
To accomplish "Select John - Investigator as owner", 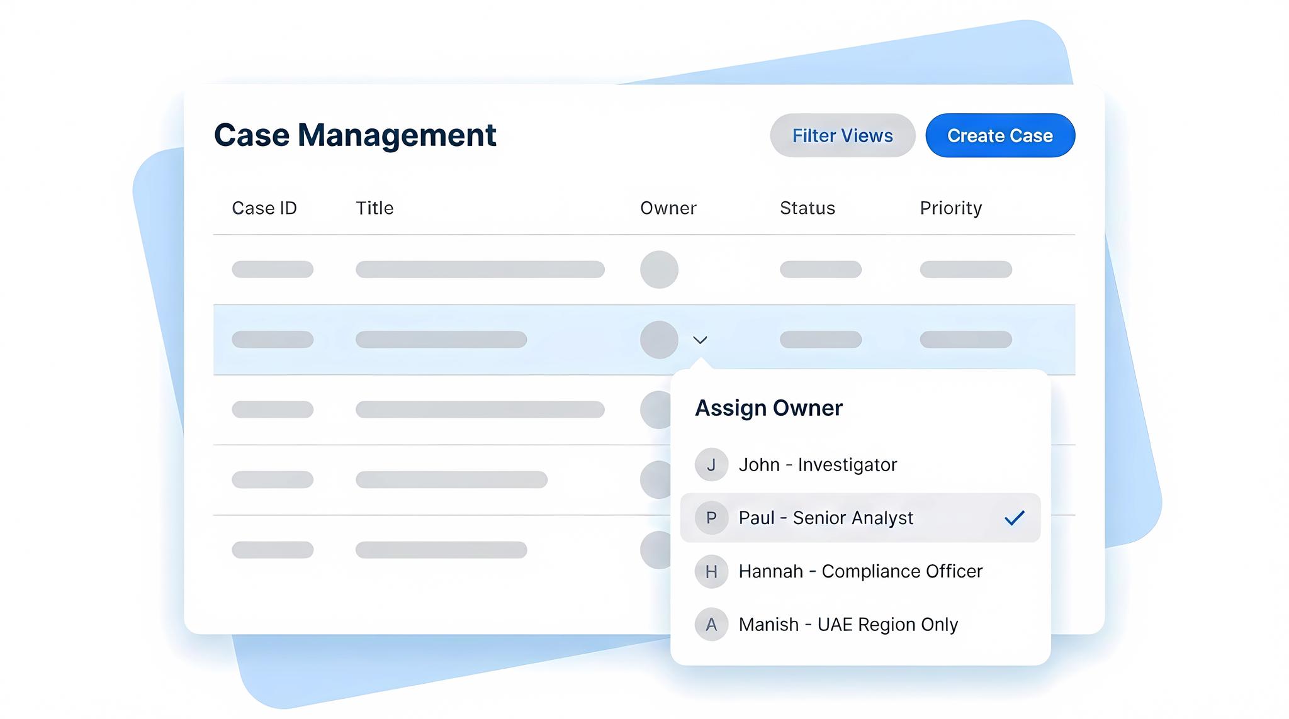I will 818,465.
